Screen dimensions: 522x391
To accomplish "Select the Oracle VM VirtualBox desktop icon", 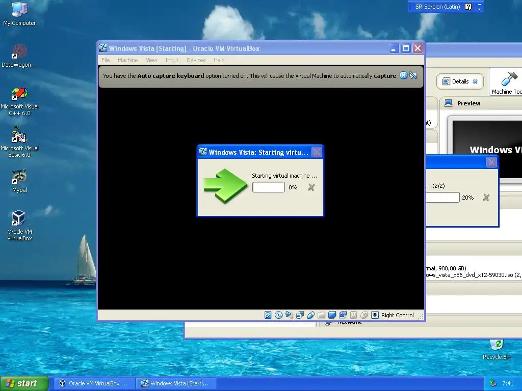I will (19, 226).
